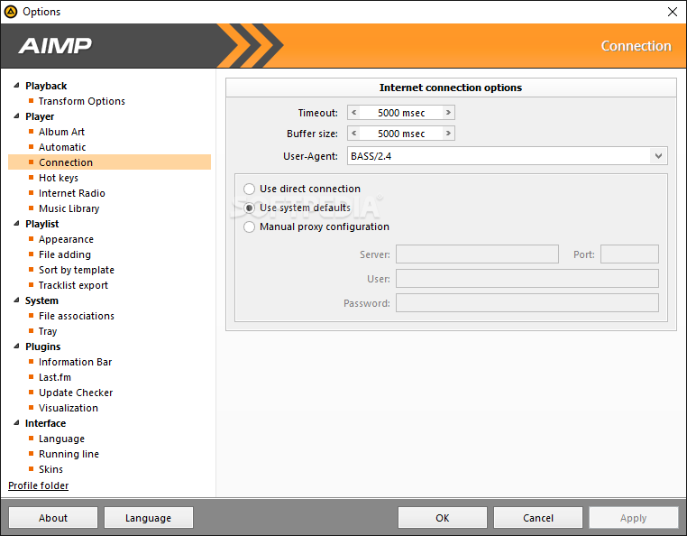Open playlist Appearance settings
The image size is (687, 536).
[66, 239]
